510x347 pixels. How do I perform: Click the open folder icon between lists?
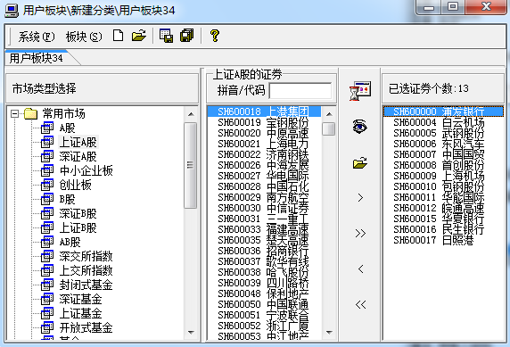(359, 162)
